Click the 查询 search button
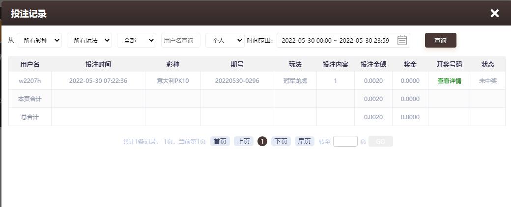 (x=440, y=40)
